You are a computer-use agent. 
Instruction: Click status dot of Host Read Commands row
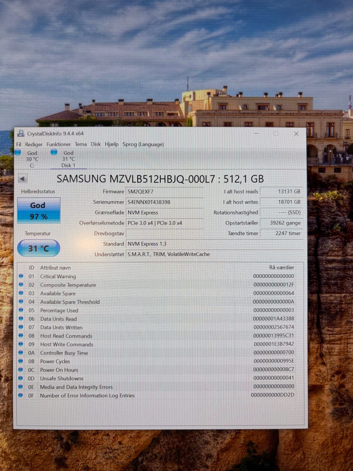click(21, 336)
